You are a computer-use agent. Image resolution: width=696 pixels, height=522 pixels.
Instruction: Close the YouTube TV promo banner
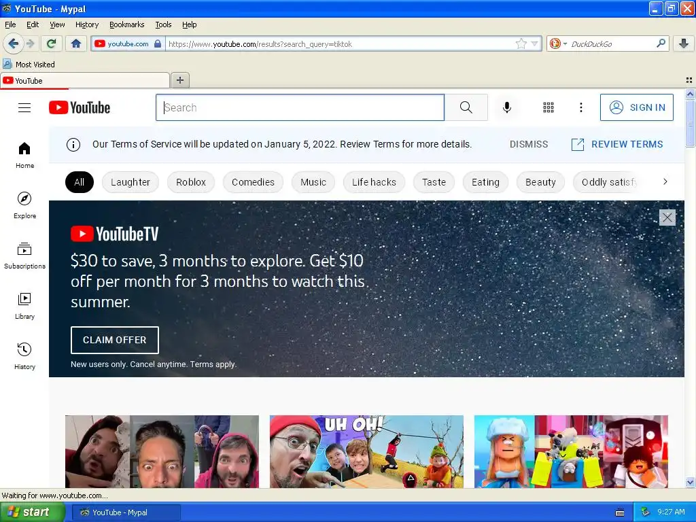click(x=667, y=217)
